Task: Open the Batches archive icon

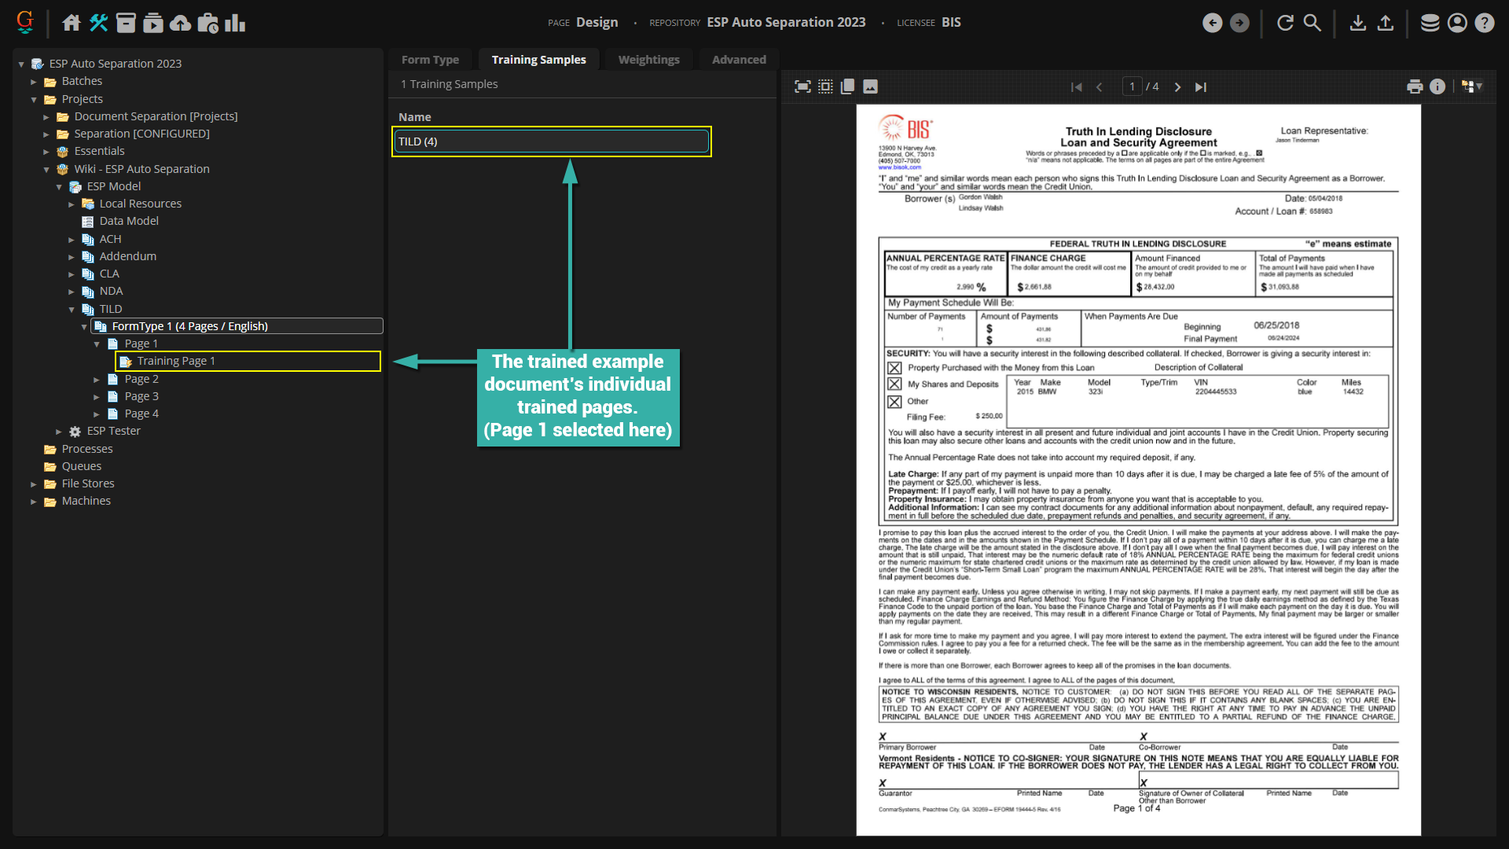Action: tap(126, 23)
